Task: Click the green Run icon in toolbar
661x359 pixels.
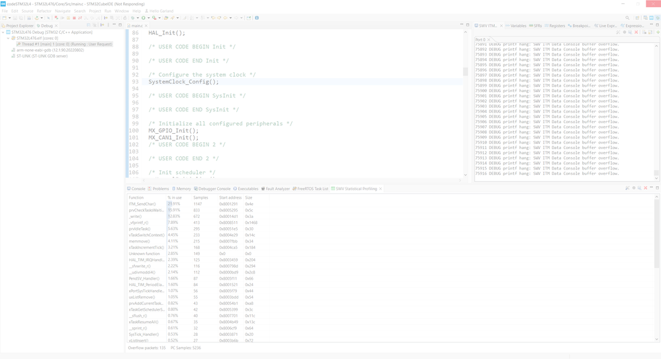Action: (144, 18)
